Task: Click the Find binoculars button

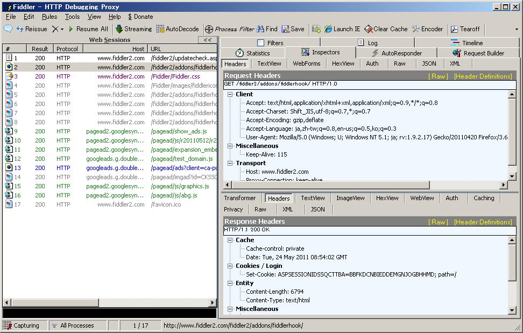Action: pos(267,29)
